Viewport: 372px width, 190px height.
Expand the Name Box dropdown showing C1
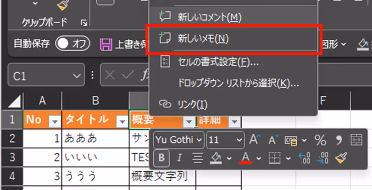tap(77, 76)
